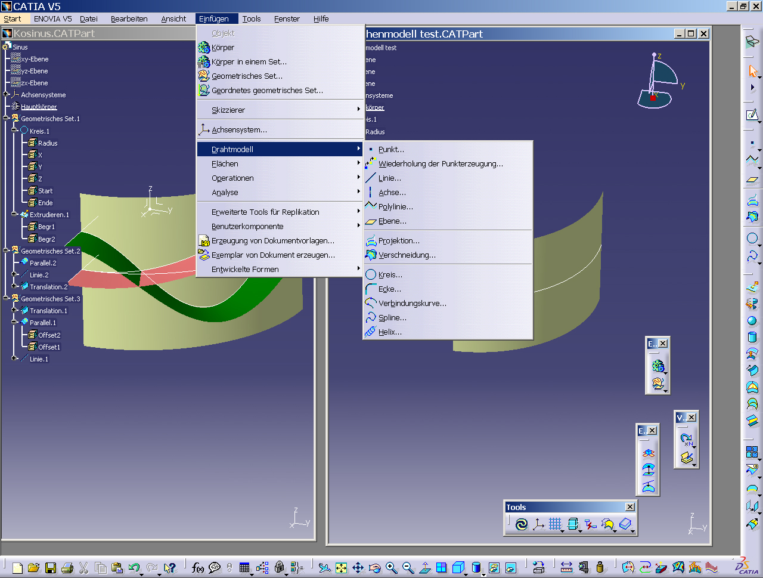Click the Fit All In icon

(x=341, y=567)
